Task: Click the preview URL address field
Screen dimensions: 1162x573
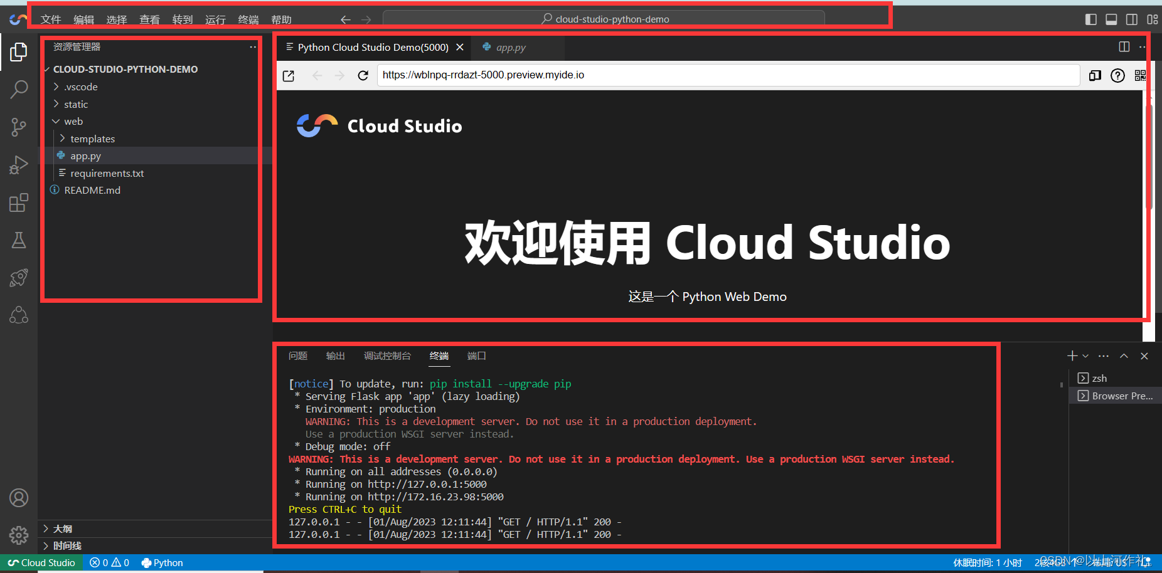Action: pos(728,75)
